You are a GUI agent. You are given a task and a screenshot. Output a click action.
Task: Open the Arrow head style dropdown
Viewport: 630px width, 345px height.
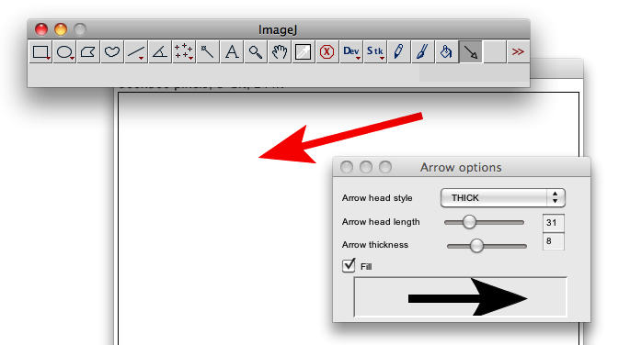click(x=503, y=198)
